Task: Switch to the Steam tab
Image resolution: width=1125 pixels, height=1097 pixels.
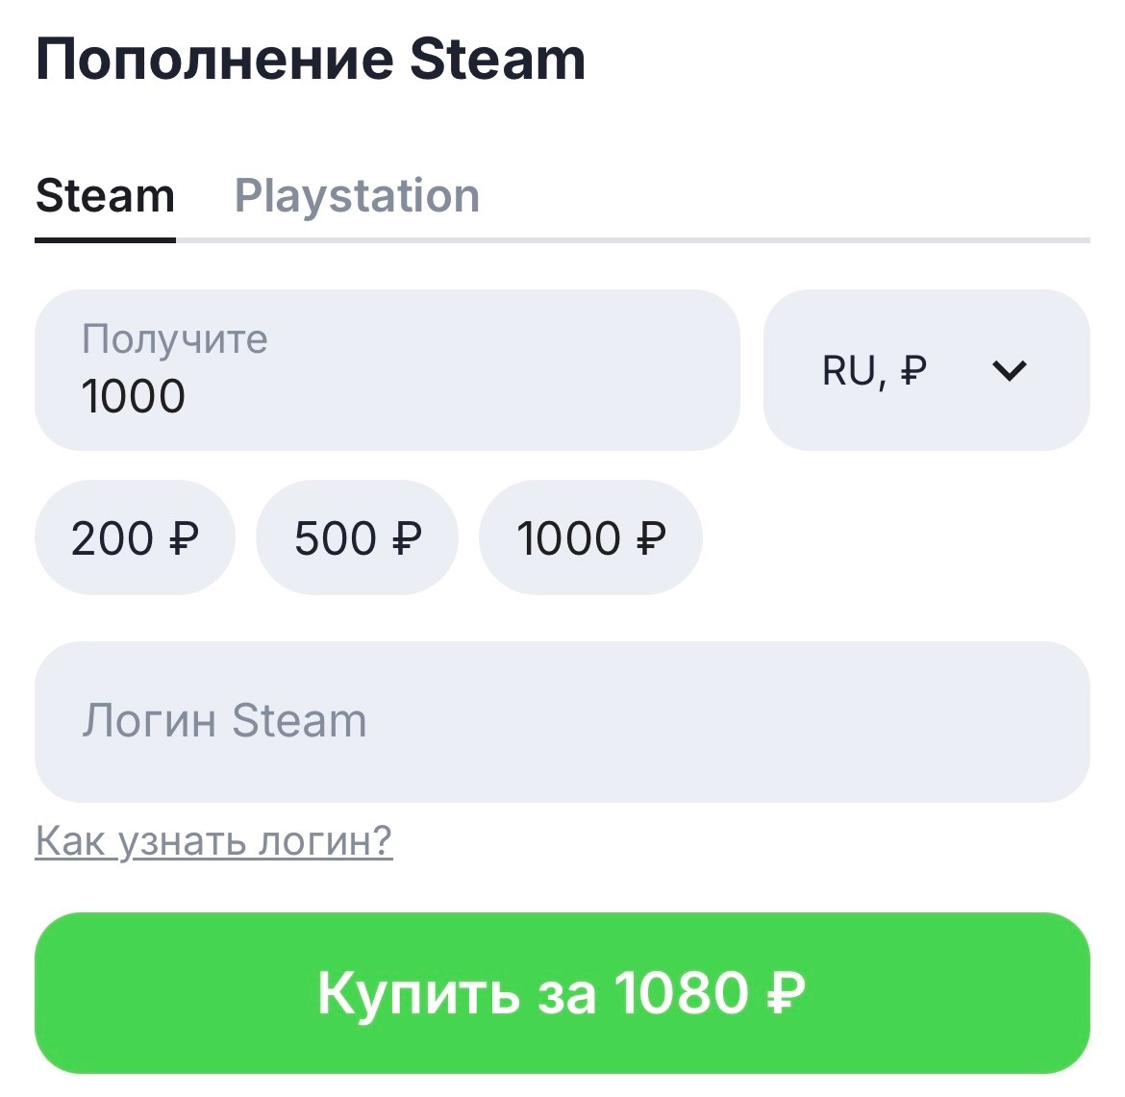Action: (x=105, y=196)
